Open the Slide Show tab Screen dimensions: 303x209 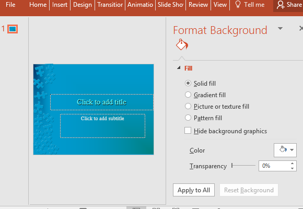coord(170,5)
